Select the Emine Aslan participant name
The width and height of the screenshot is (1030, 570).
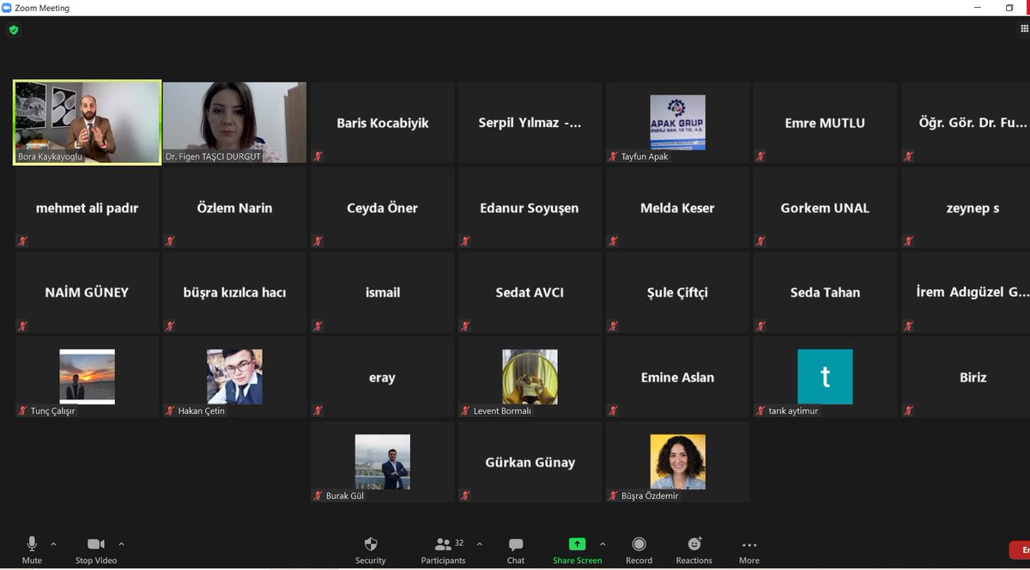pyautogui.click(x=677, y=377)
